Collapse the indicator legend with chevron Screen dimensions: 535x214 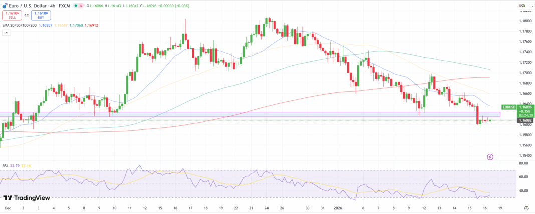(x=7, y=33)
